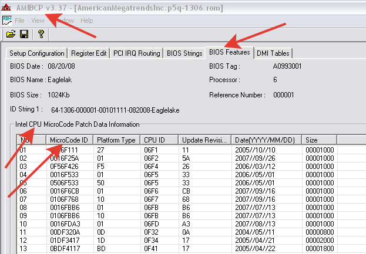Click Reference Number value 000001
Image resolution: width=366 pixels, height=254 pixels.
tap(283, 95)
